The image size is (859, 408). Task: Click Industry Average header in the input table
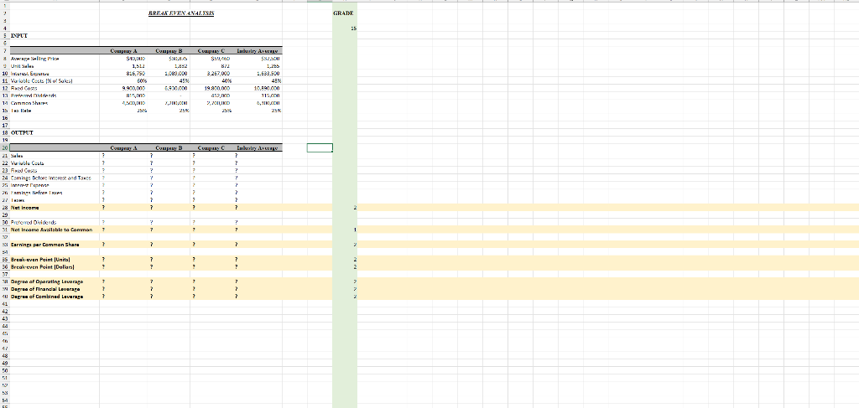tap(259, 50)
